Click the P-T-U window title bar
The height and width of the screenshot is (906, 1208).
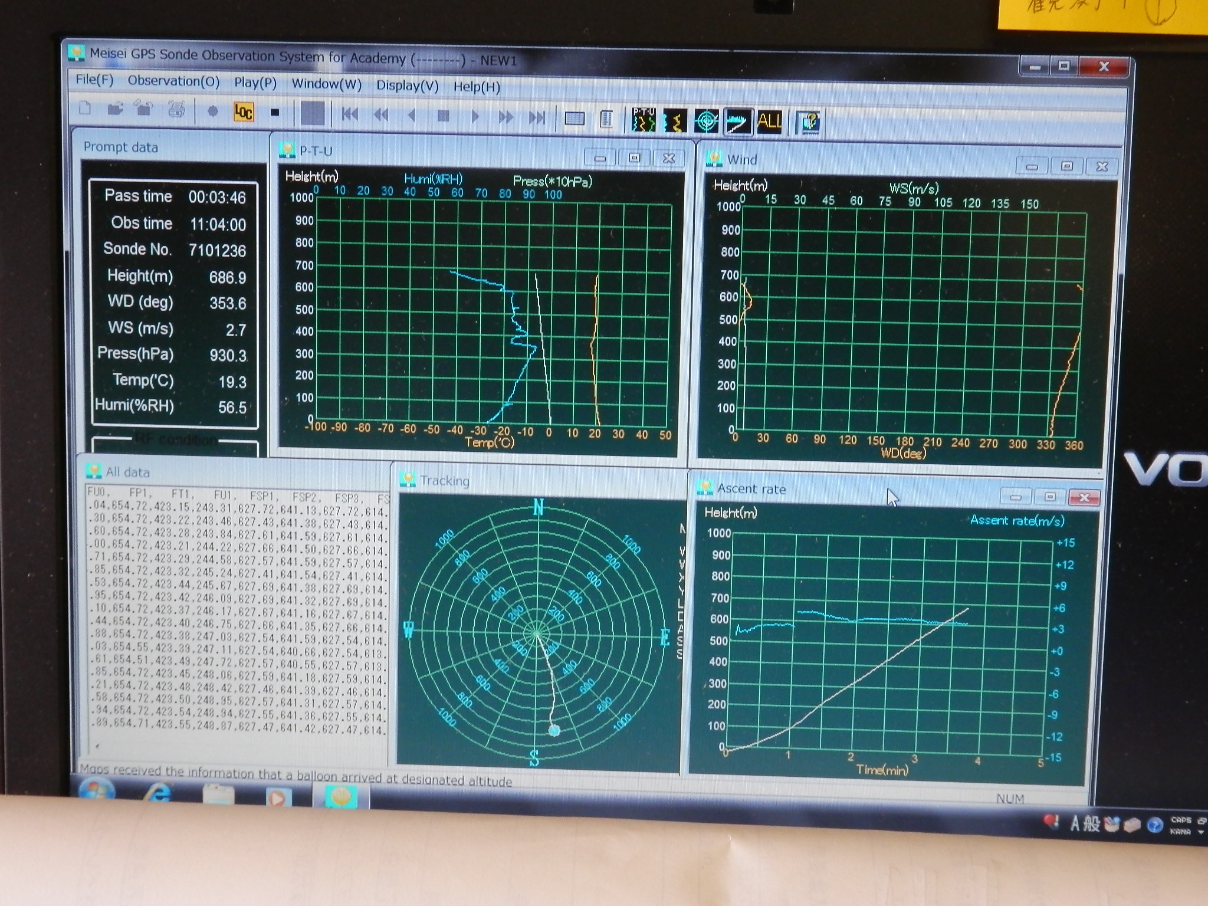[x=481, y=153]
